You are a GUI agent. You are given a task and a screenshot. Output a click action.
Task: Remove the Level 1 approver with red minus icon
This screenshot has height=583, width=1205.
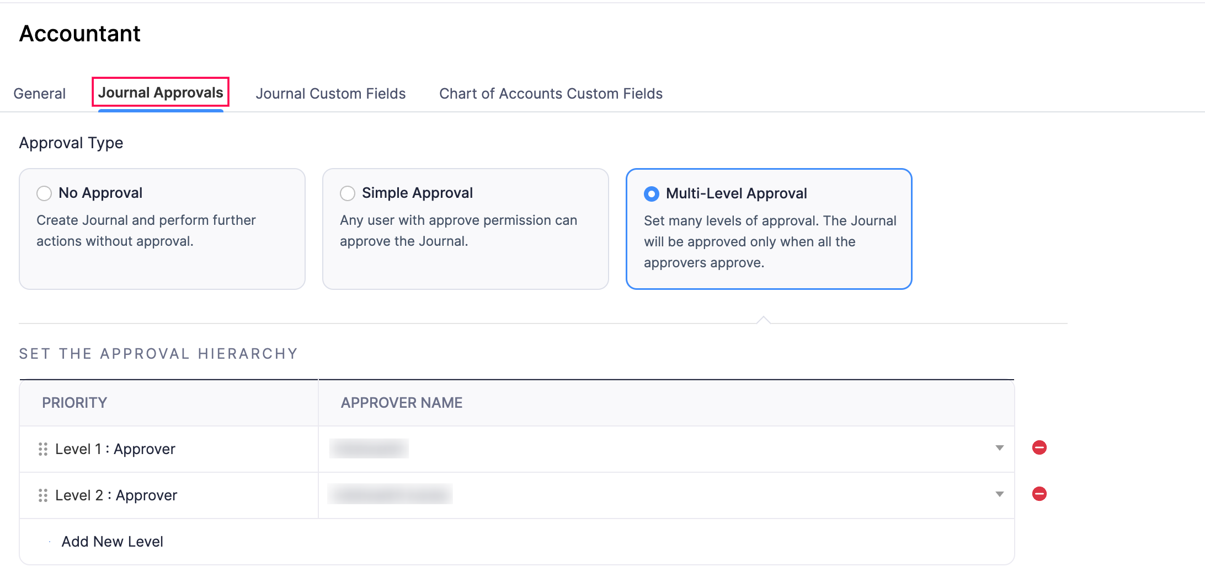(x=1039, y=448)
